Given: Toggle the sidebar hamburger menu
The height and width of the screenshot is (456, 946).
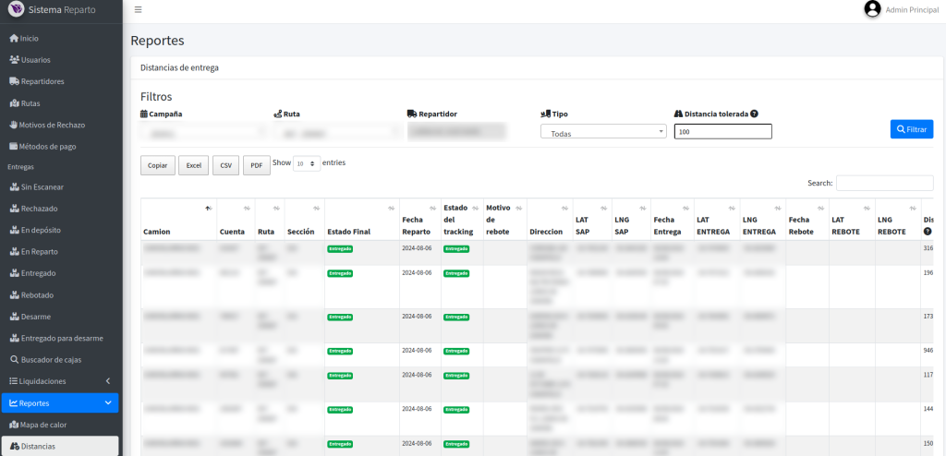Looking at the screenshot, I should point(139,9).
